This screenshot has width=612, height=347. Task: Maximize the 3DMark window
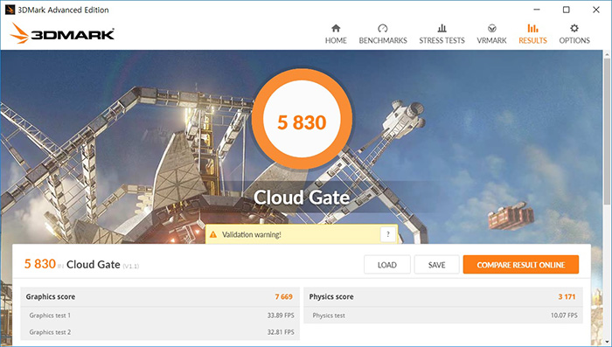click(566, 10)
